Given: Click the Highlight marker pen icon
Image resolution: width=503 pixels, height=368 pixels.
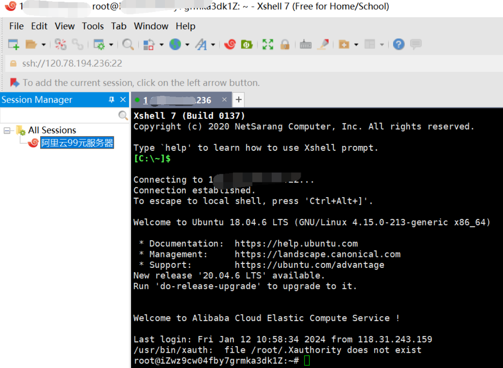Looking at the screenshot, I should tap(323, 44).
